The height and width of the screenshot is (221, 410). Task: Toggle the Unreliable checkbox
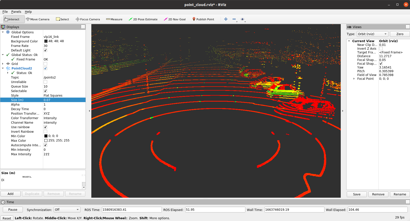[x=45, y=82]
